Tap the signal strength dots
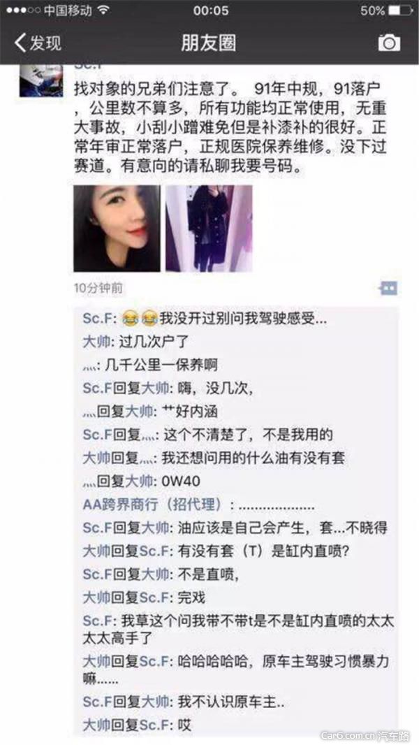Image resolution: width=419 pixels, height=745 pixels. pyautogui.click(x=23, y=10)
